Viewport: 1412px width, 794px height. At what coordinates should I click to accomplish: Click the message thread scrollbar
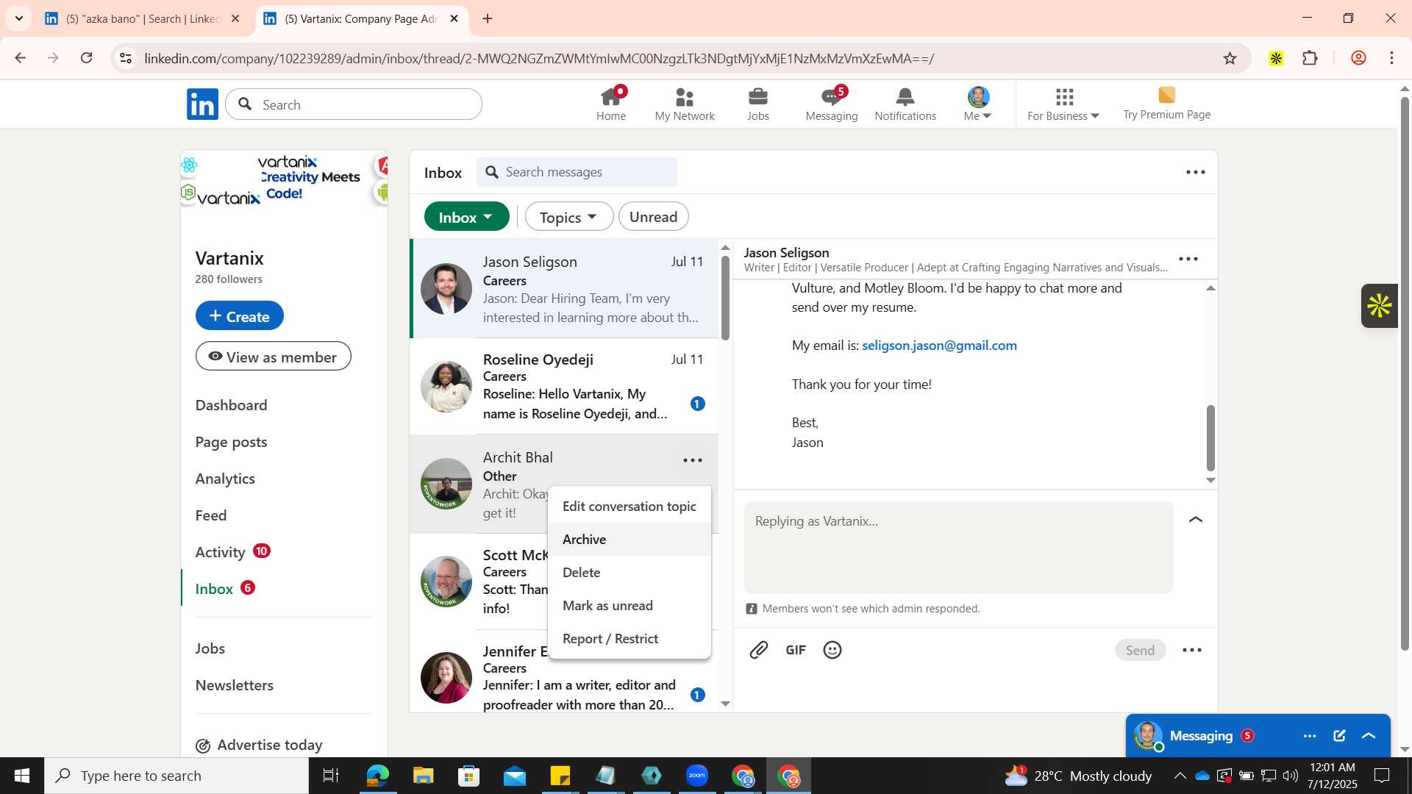[1210, 438]
